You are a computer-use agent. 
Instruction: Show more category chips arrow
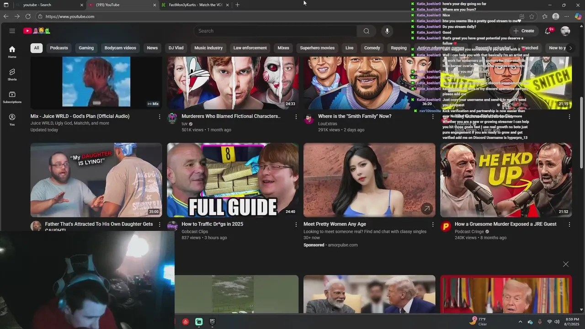(570, 48)
